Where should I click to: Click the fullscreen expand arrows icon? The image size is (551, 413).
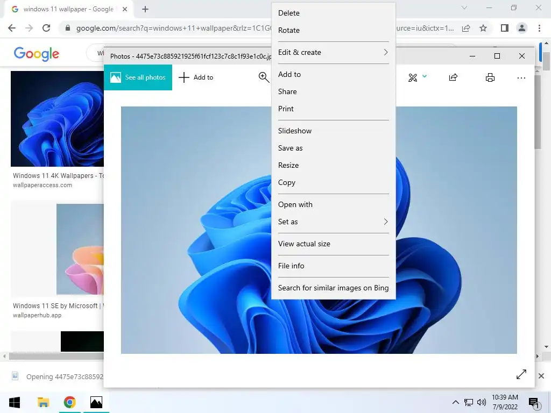tap(521, 374)
